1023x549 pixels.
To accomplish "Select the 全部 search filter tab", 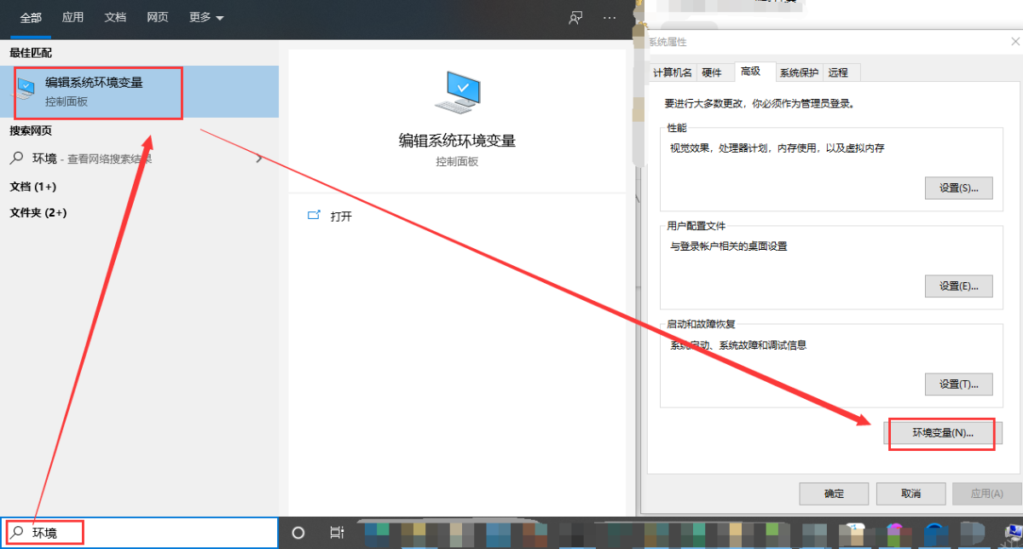I will coord(31,17).
